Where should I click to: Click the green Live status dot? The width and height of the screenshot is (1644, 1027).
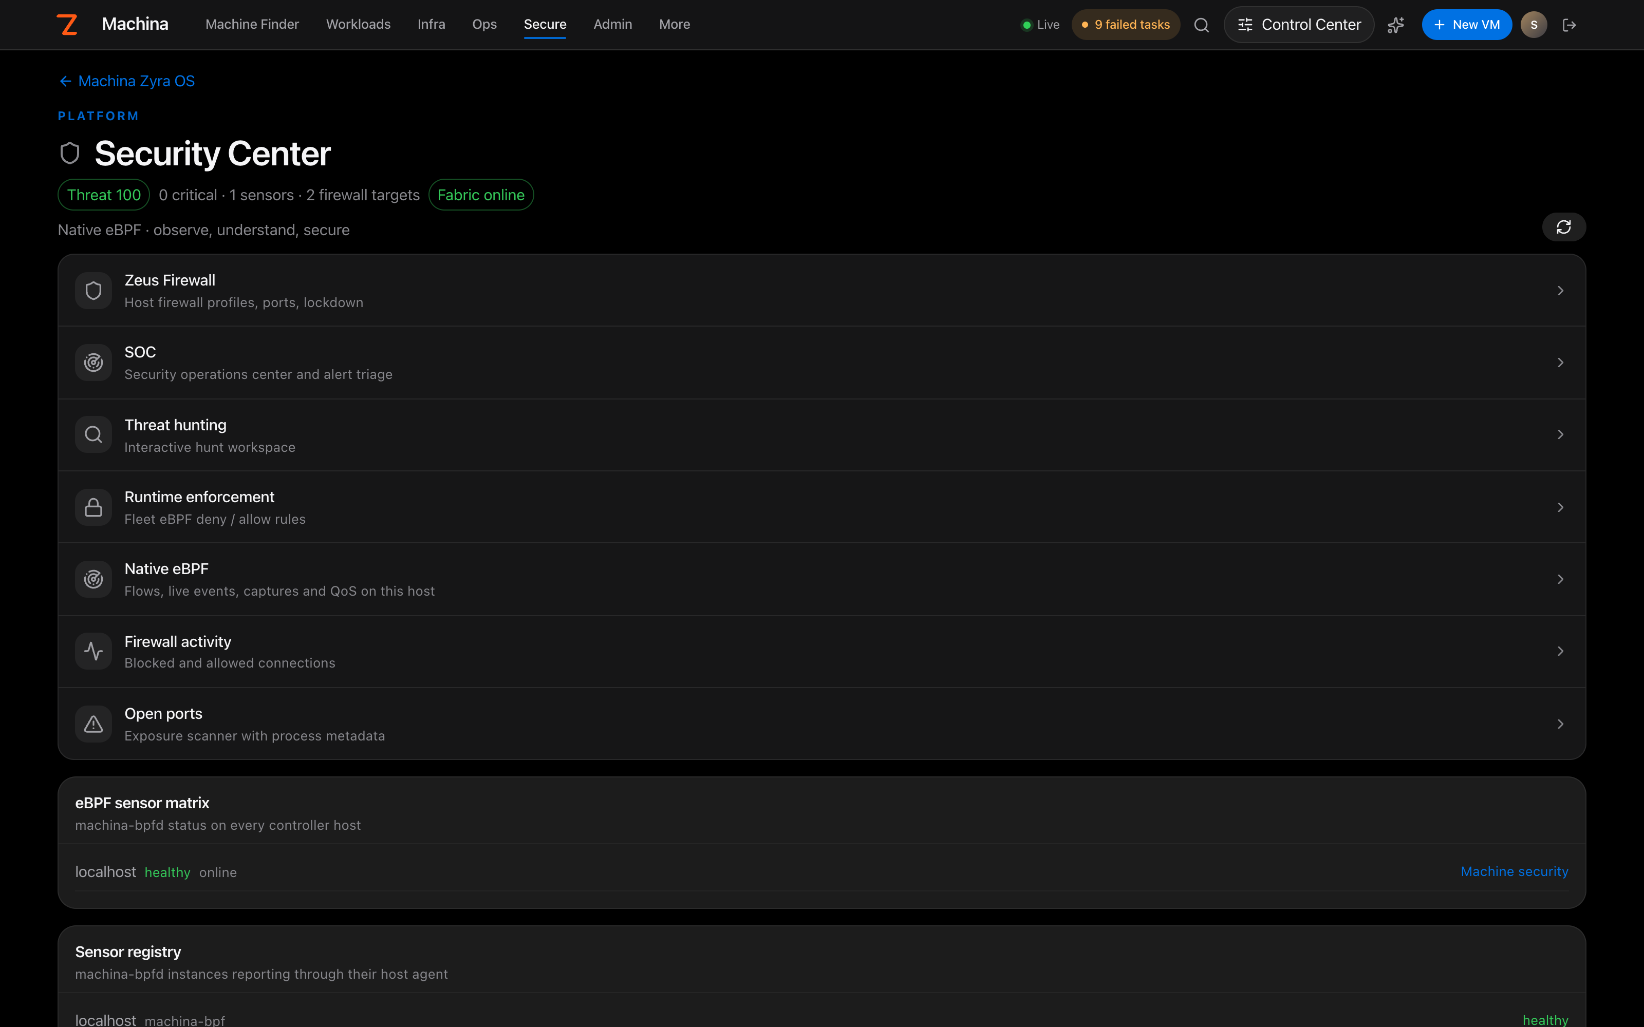click(x=1026, y=25)
